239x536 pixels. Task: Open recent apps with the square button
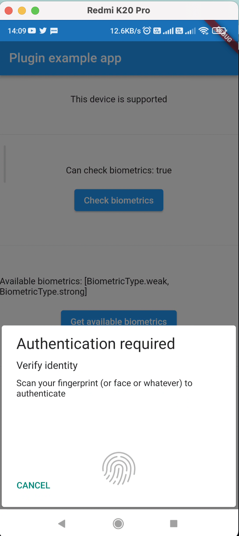174,523
